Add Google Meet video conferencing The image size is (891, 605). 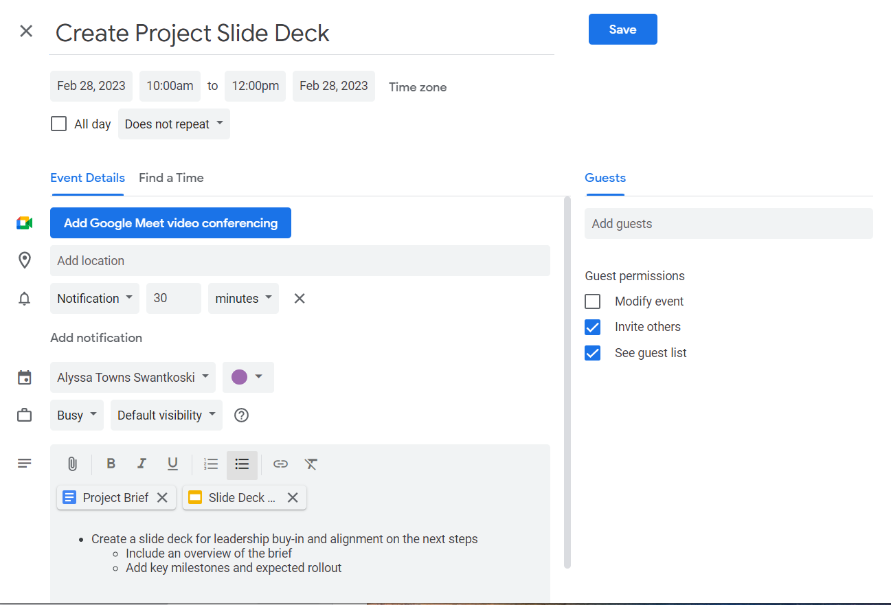[170, 223]
